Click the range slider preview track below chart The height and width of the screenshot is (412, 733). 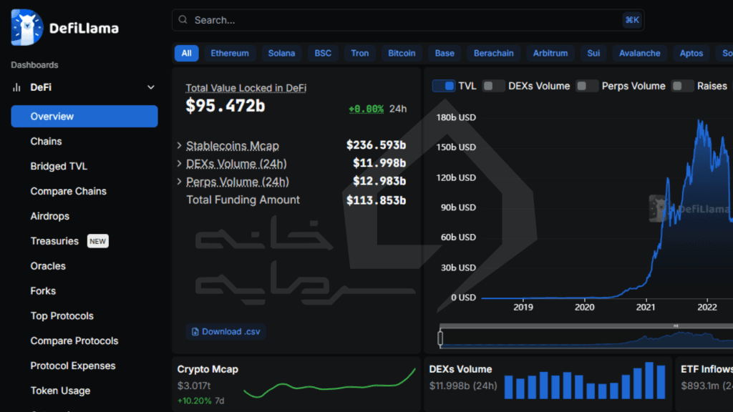587,338
